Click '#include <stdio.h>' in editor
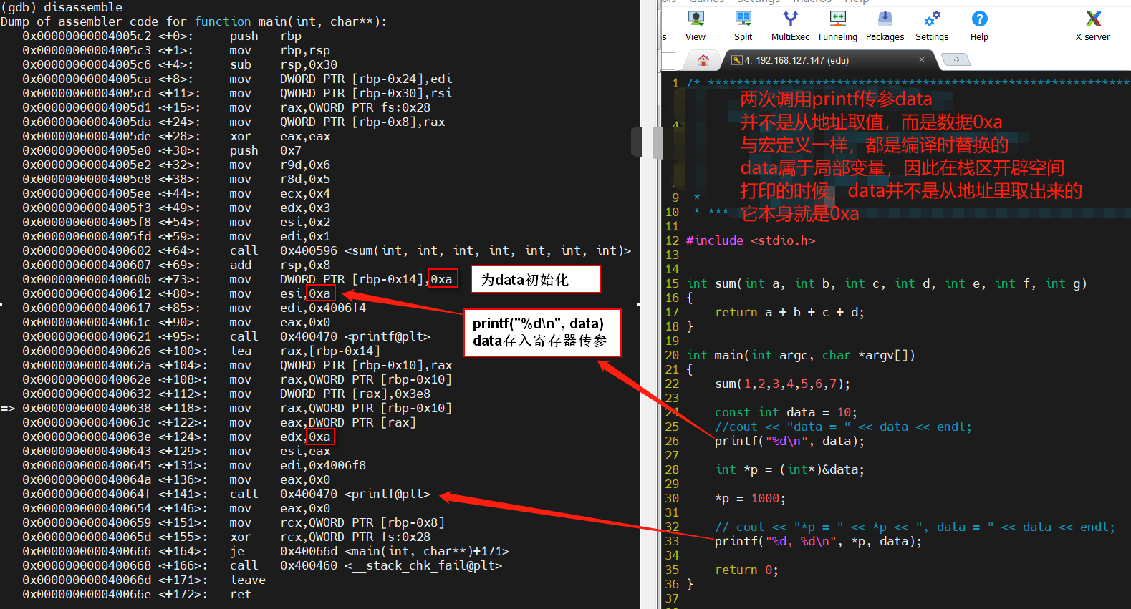Screen dimensions: 1131x609 pos(751,240)
